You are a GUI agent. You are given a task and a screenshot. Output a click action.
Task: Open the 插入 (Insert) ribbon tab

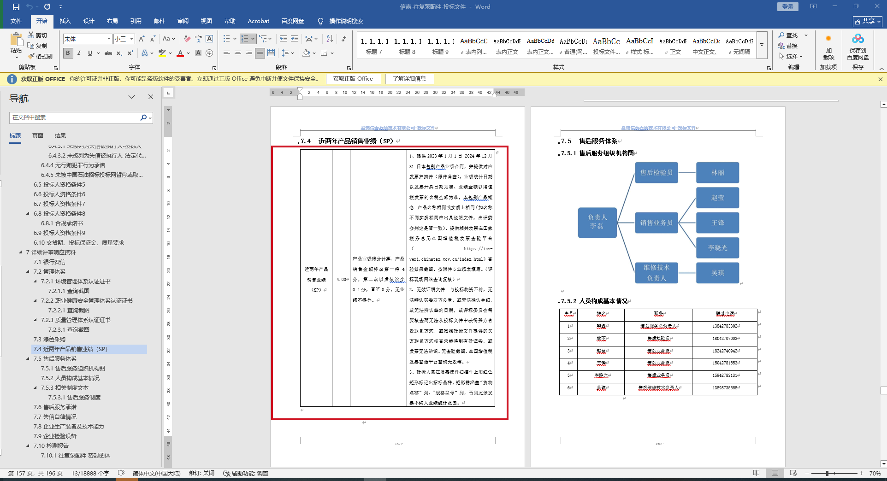coord(65,21)
